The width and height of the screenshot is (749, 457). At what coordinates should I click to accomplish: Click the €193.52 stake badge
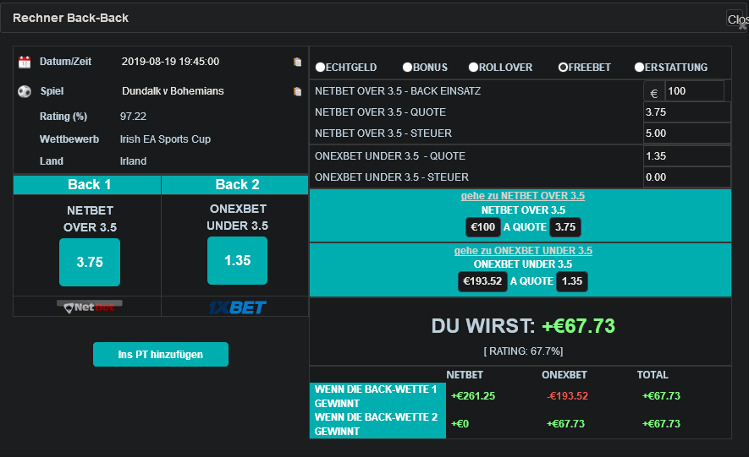click(x=482, y=281)
